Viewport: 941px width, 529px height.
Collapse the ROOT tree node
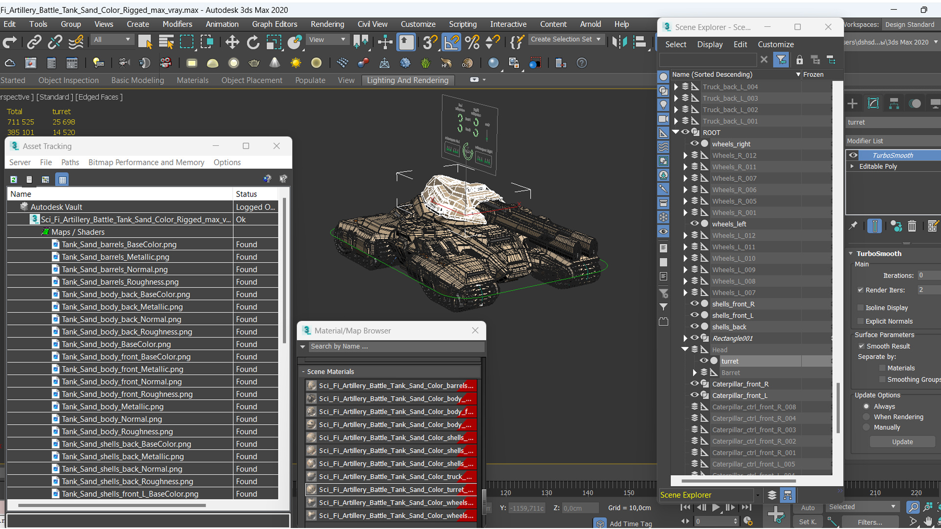click(x=676, y=132)
